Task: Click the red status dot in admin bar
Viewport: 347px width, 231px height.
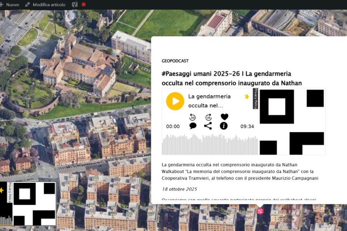Action: [84, 4]
